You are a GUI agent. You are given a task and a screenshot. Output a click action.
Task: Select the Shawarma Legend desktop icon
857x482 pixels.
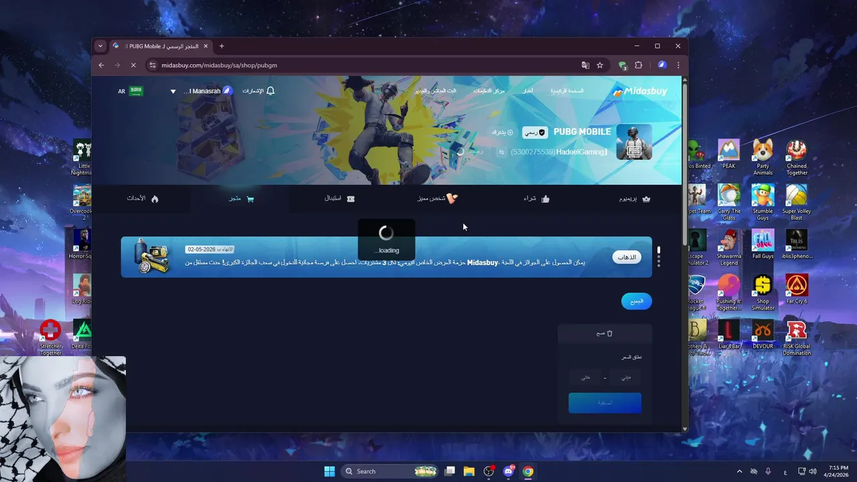coord(728,248)
